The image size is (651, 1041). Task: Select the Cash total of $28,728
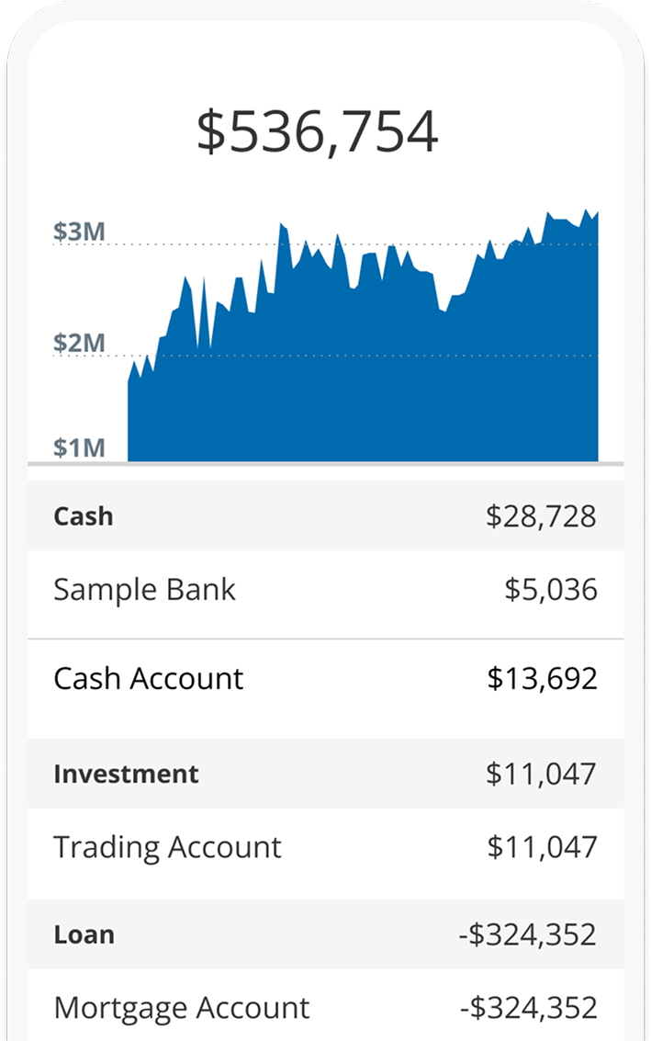[x=541, y=516]
